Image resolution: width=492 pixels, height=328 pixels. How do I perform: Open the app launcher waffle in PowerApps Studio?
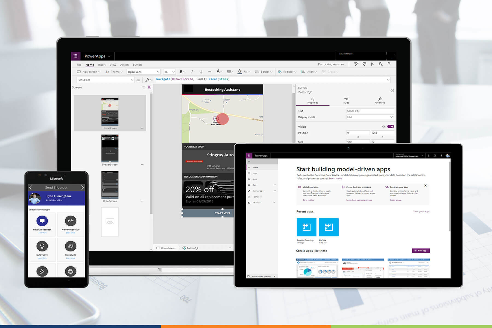tap(75, 56)
